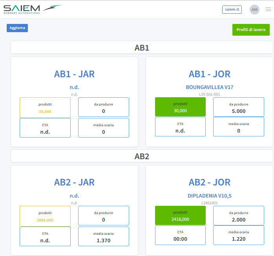The width and height of the screenshot is (274, 256).
Task: Click green prodotti 2418,000 tile
Action: coord(180,216)
